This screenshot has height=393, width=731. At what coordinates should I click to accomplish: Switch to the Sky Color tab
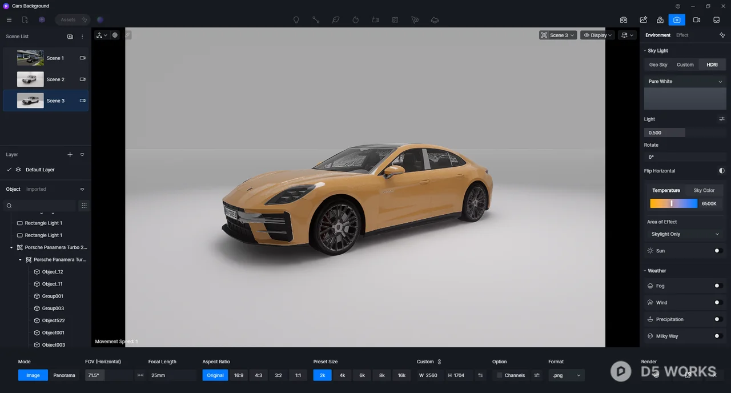pyautogui.click(x=704, y=190)
